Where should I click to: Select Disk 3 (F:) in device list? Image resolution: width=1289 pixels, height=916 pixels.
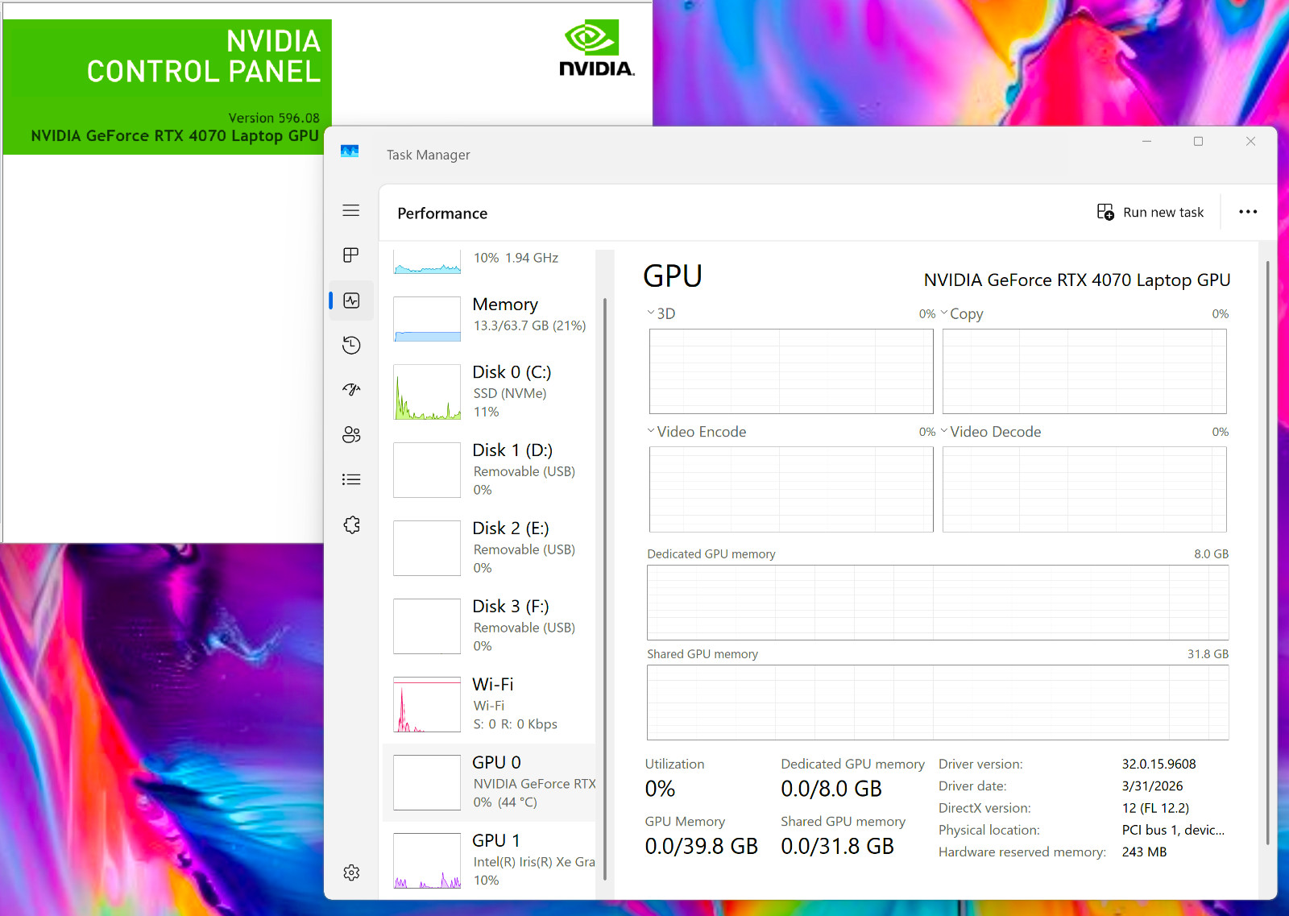(490, 626)
